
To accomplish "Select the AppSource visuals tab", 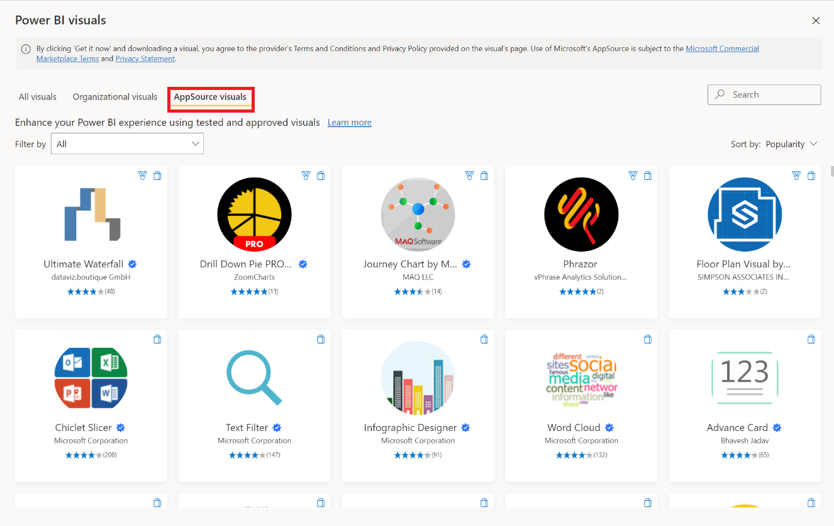I will [x=211, y=96].
